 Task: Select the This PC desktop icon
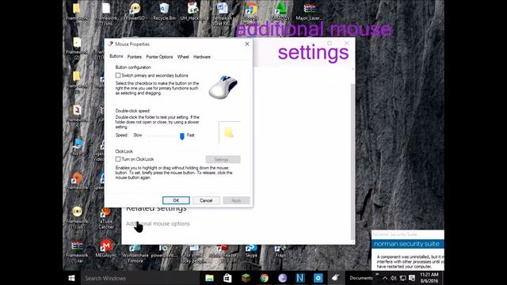pos(78,147)
